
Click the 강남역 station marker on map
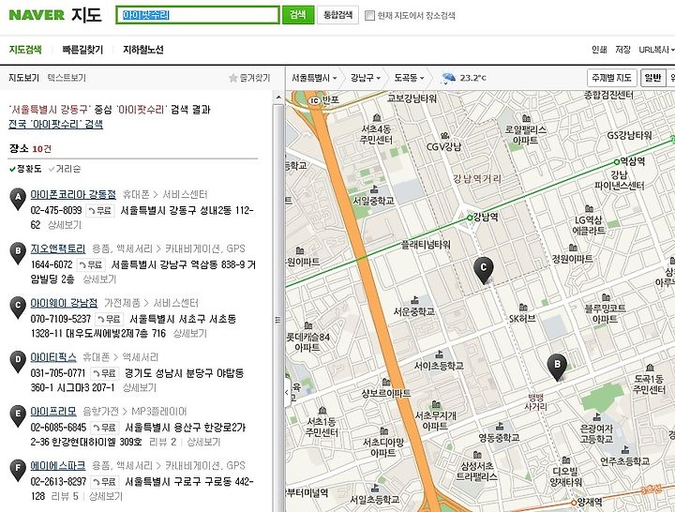pos(470,218)
